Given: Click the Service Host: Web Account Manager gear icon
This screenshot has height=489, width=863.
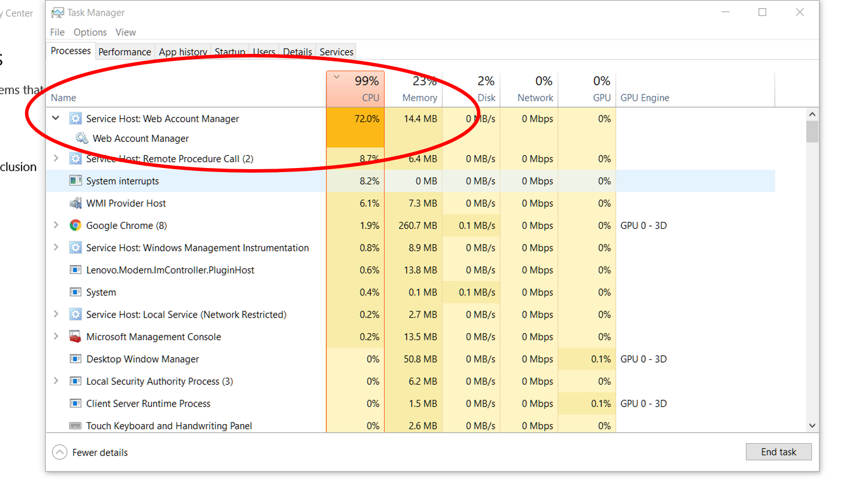Looking at the screenshot, I should [75, 118].
